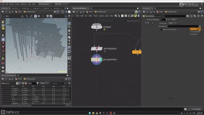The width and height of the screenshot is (204, 115).
Task: Open the Windows menu
Action: 24,4
